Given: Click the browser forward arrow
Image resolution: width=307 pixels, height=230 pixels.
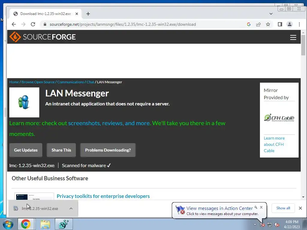Looking at the screenshot, I should click(23, 24).
